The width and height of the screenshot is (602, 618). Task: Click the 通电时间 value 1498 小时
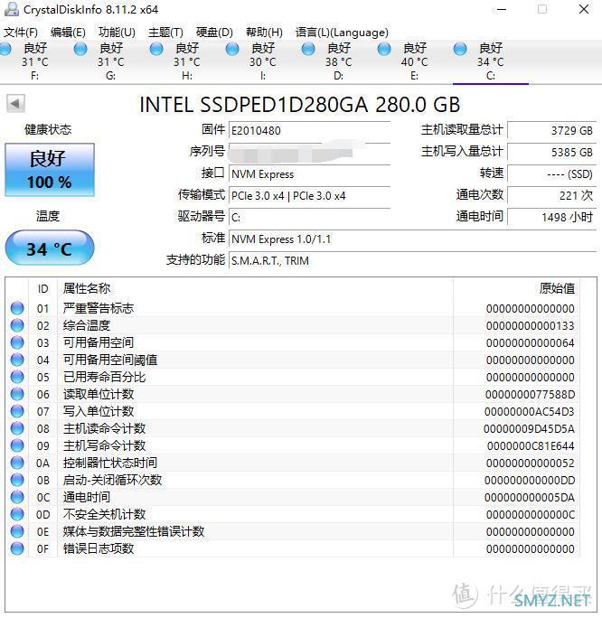[x=552, y=217]
